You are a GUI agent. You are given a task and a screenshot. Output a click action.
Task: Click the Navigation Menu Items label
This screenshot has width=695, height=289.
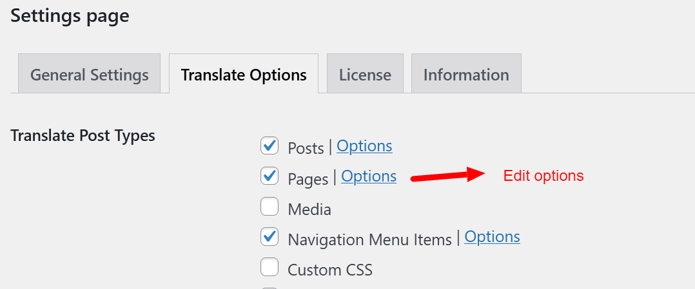click(369, 239)
